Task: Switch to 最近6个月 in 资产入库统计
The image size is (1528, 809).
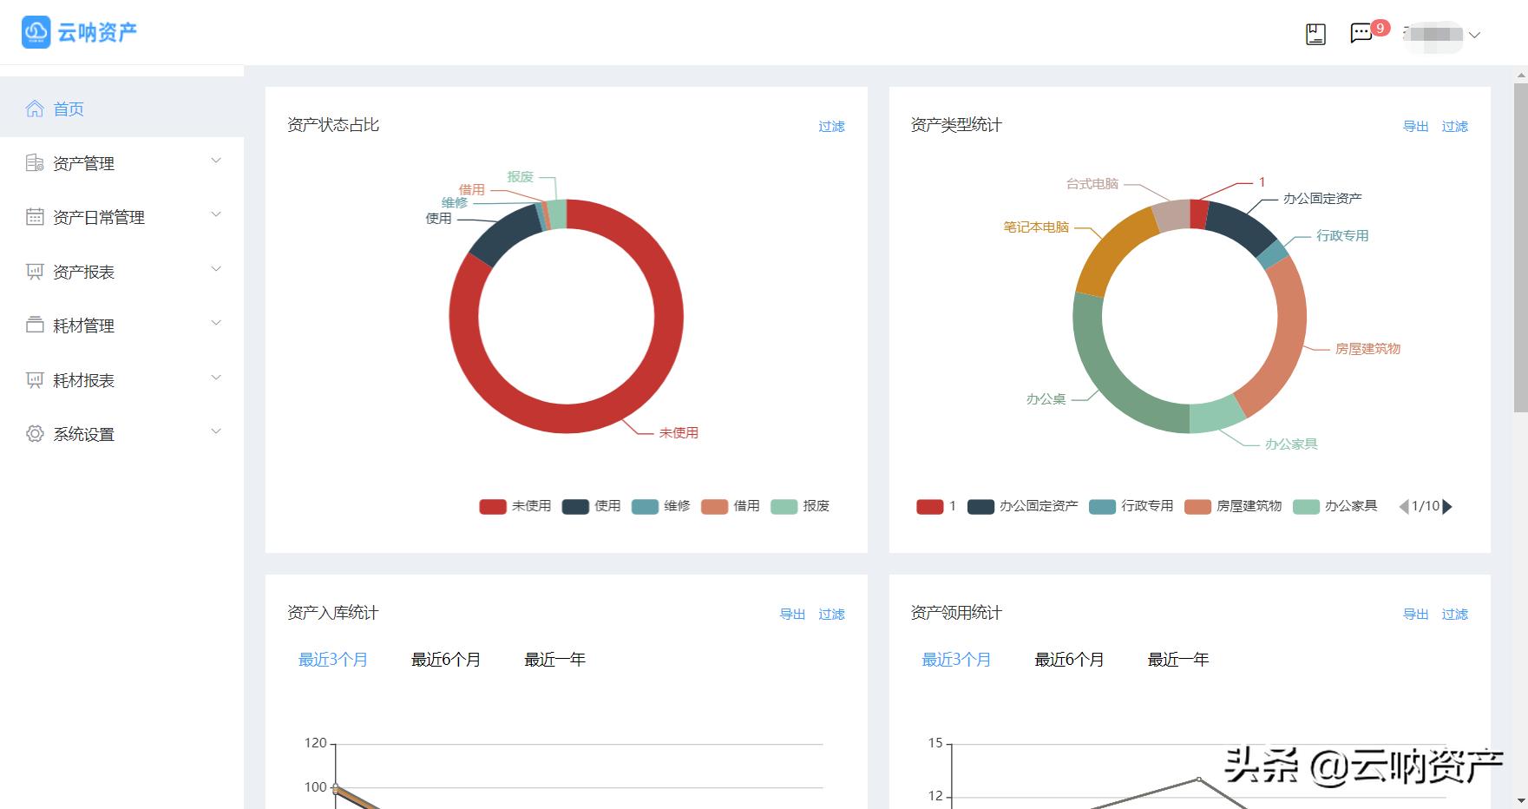Action: coord(445,660)
